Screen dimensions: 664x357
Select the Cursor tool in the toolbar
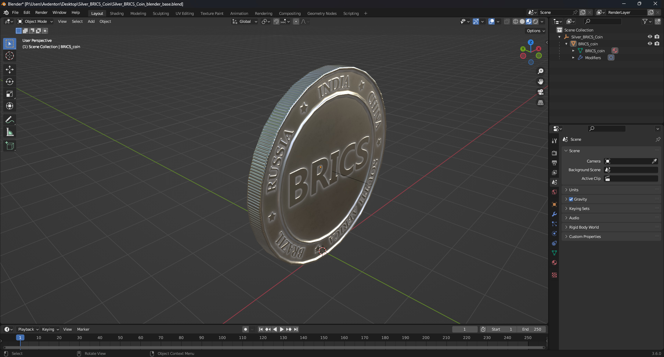point(10,56)
